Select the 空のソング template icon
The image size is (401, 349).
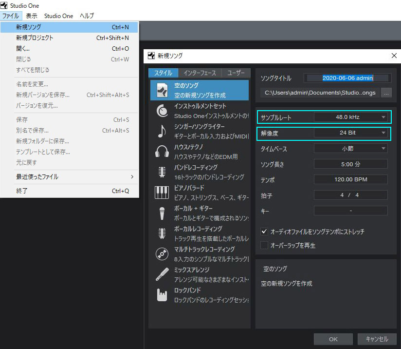click(x=162, y=90)
